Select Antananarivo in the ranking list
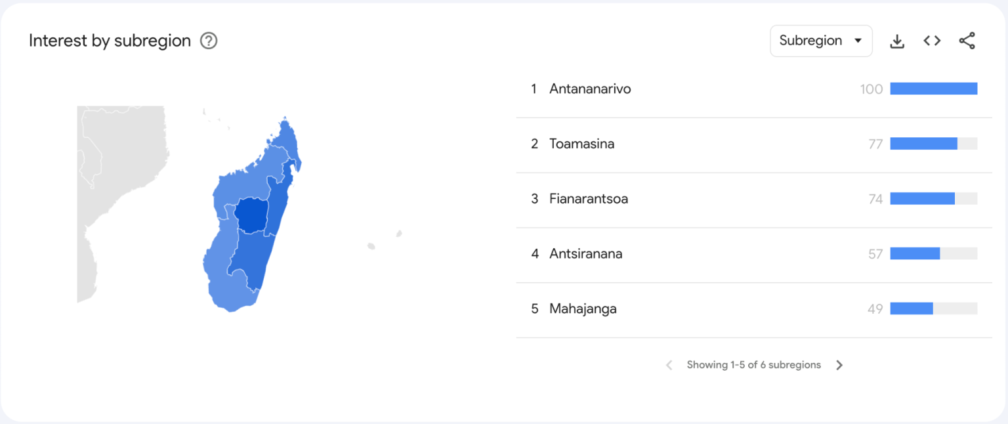The height and width of the screenshot is (424, 1008). click(590, 89)
